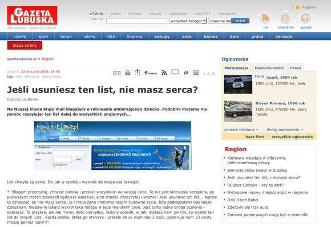The image size is (331, 227).
Task: Click the search text input field
Action: [136, 21]
